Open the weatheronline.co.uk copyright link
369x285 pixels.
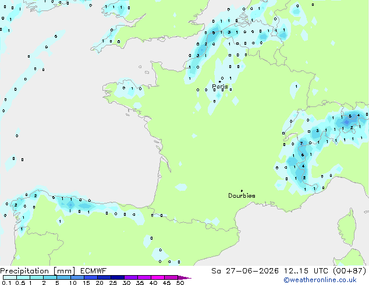point(320,280)
